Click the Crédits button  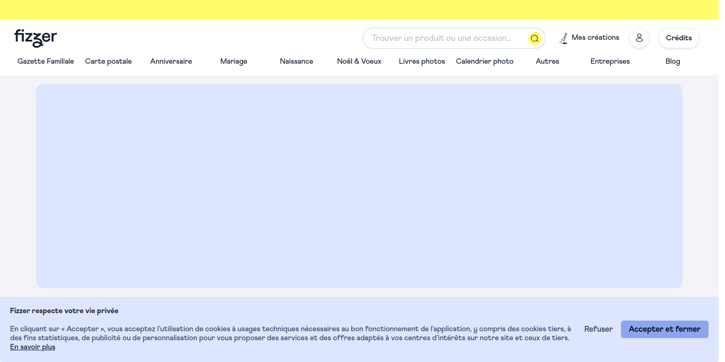pyautogui.click(x=679, y=38)
